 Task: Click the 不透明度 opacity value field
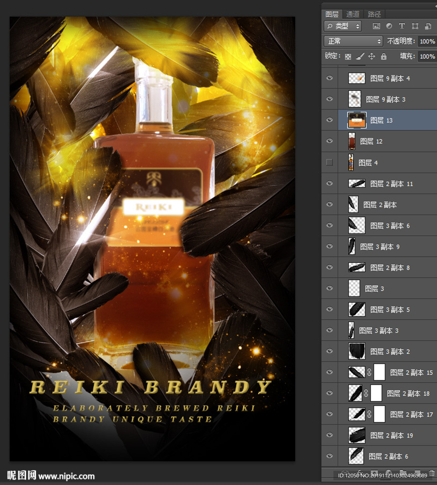[427, 41]
